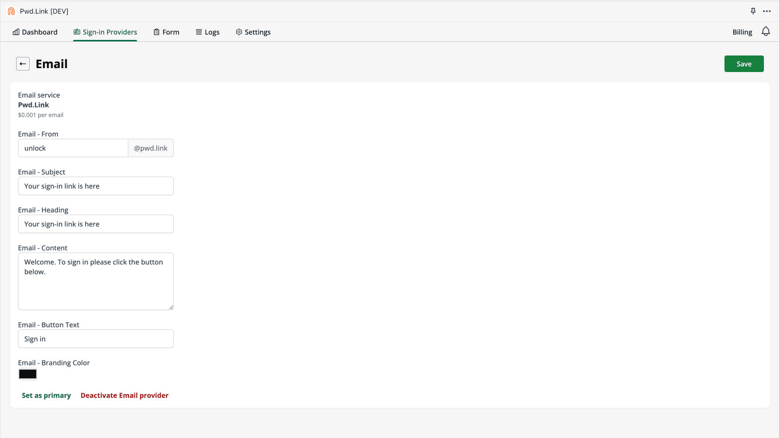This screenshot has height=438, width=779.
Task: Click into the Email Content textarea
Action: point(96,281)
